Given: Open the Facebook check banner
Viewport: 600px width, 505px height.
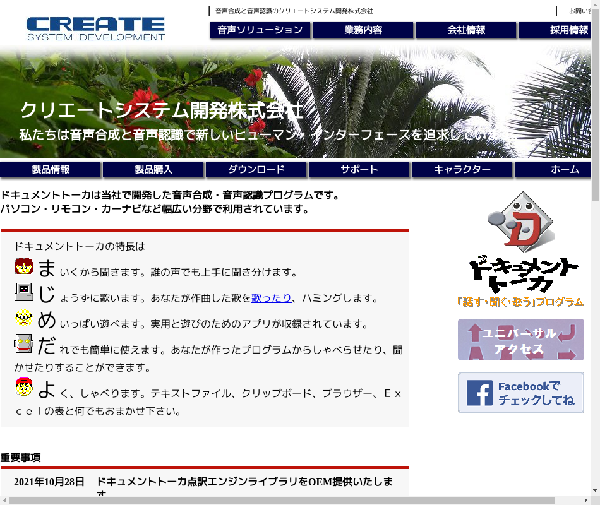Looking at the screenshot, I should tap(520, 393).
